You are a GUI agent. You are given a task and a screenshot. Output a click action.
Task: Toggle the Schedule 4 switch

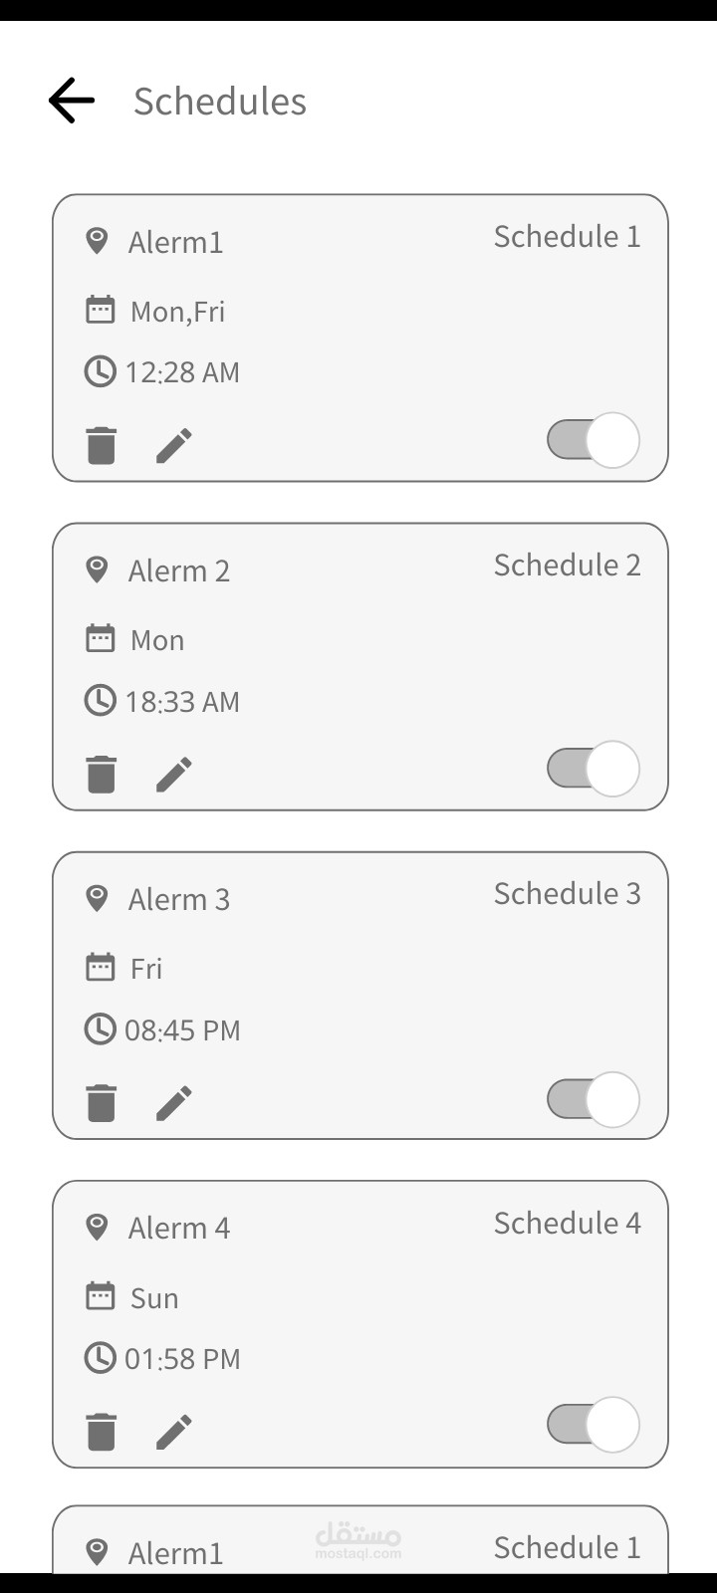pyautogui.click(x=593, y=1424)
